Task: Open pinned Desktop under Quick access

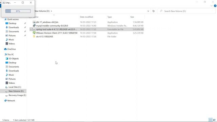Action: pos(13,23)
